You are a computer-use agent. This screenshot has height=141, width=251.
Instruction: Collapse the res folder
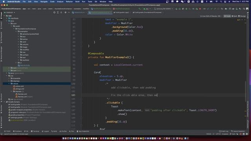point(7,76)
